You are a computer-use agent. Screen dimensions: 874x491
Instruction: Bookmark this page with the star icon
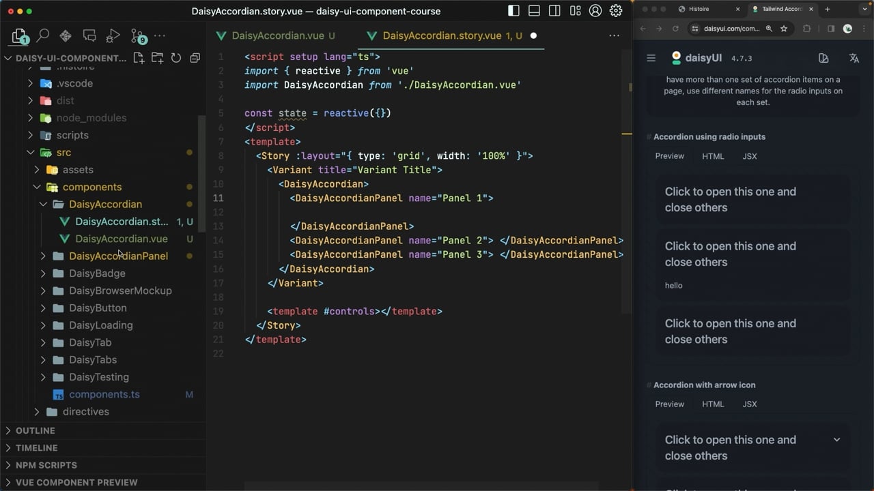(784, 29)
